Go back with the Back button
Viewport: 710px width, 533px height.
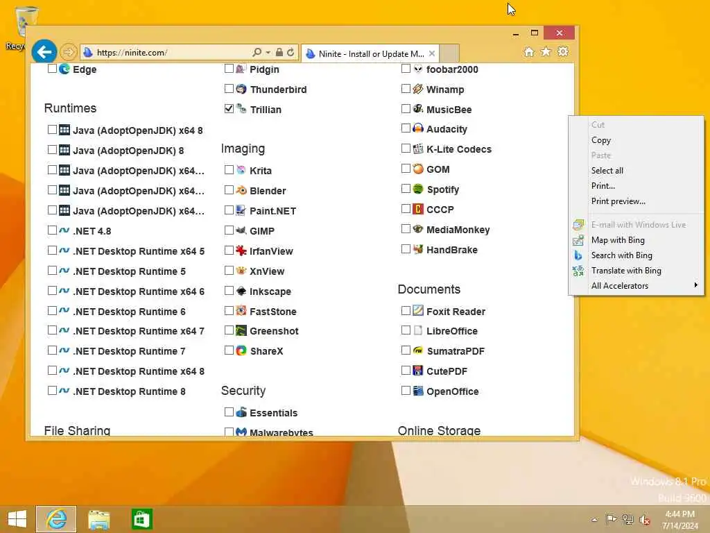point(44,52)
